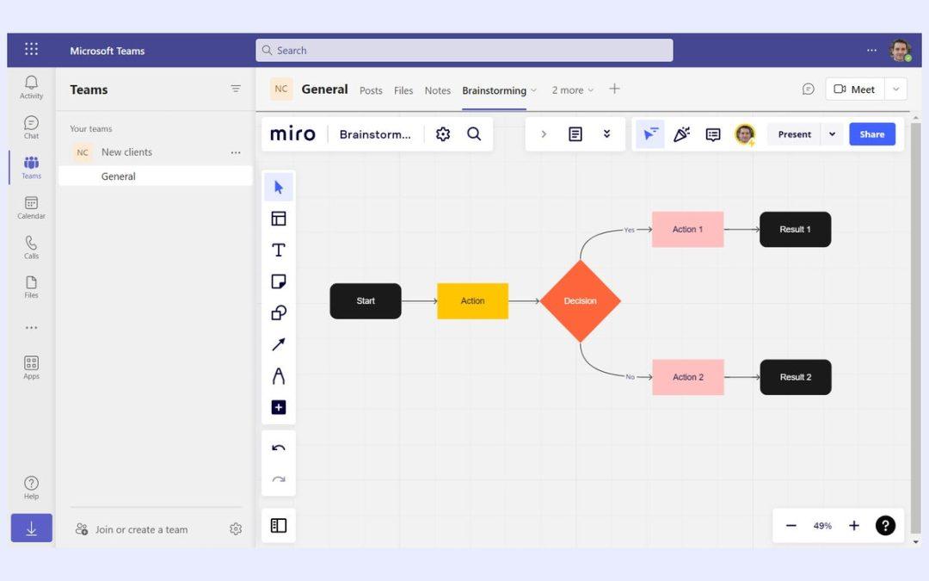
Task: Select the orange Decision diamond shape
Action: pyautogui.click(x=580, y=300)
